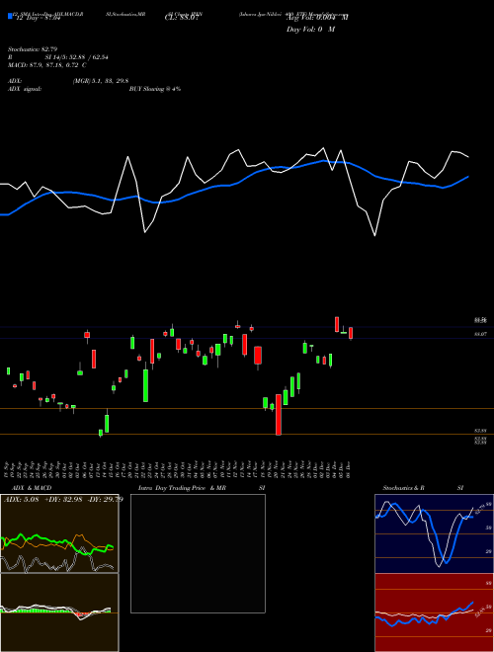Open the blue Stochastics chart panel
Screen dimensions: 494x652
pos(434,533)
